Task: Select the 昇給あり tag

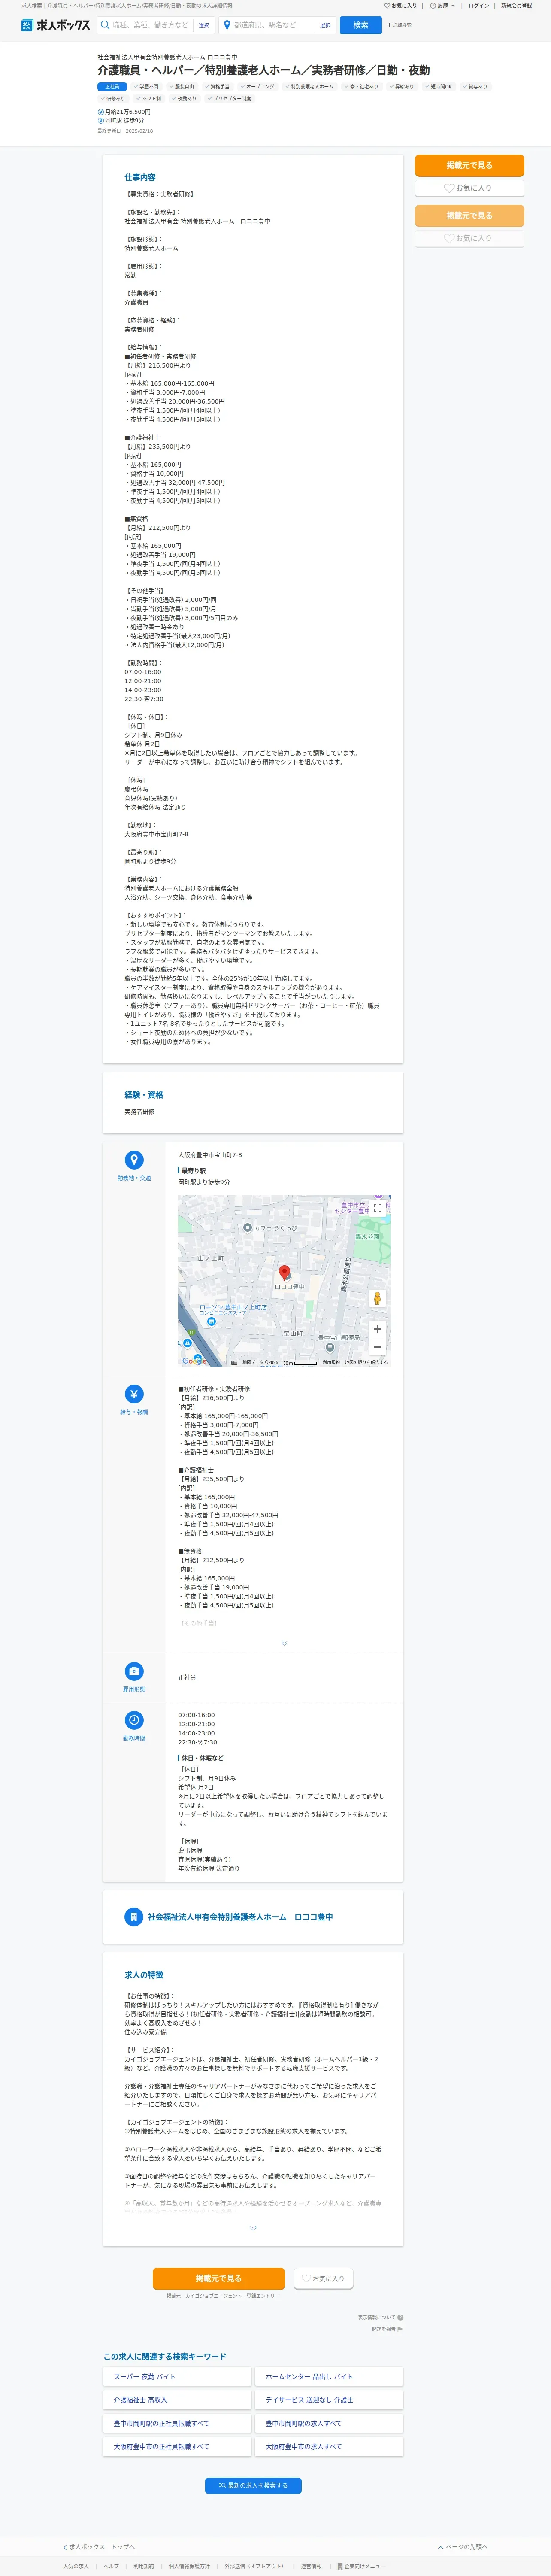Action: (x=402, y=87)
